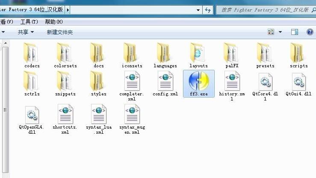Screen dimensions: 316x178
Task: Refresh the folder with the refresh button
Action: 208,10
